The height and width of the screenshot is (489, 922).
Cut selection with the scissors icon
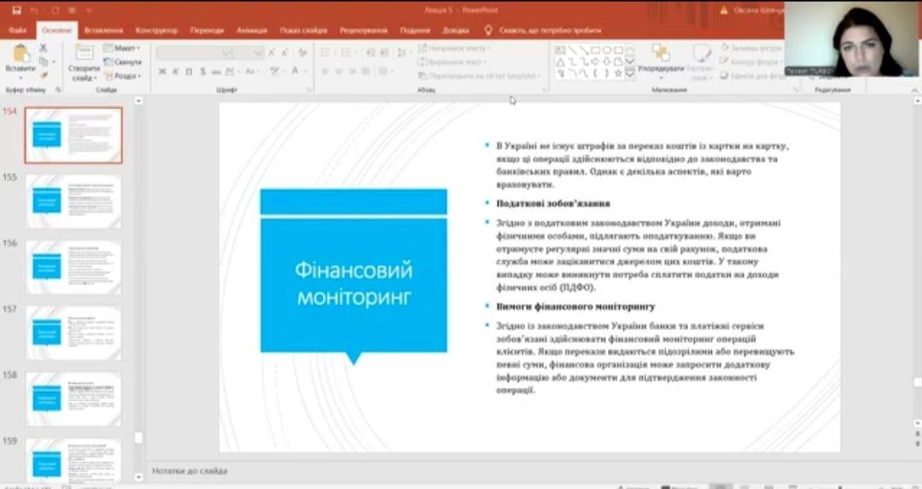click(x=43, y=48)
